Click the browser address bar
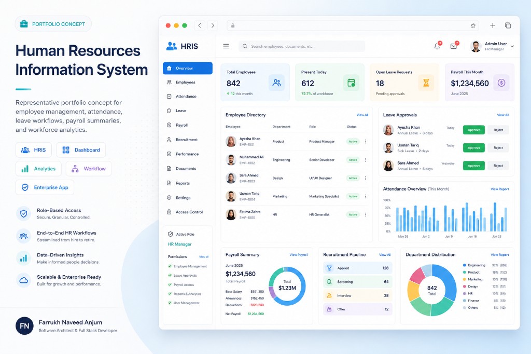 coord(353,25)
